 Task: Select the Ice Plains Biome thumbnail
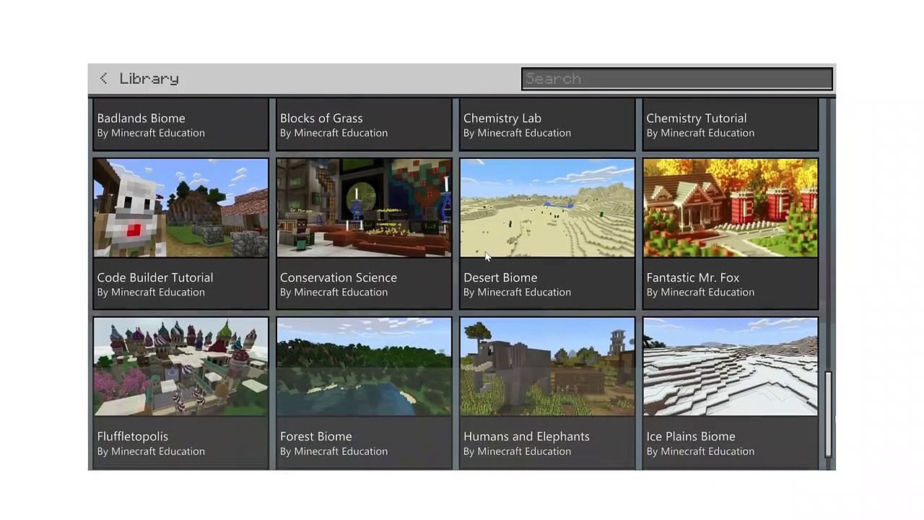pyautogui.click(x=731, y=367)
